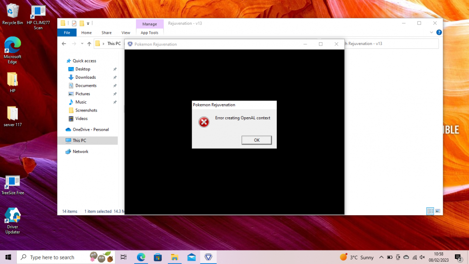Show hidden system tray icons
469x264 pixels.
381,257
